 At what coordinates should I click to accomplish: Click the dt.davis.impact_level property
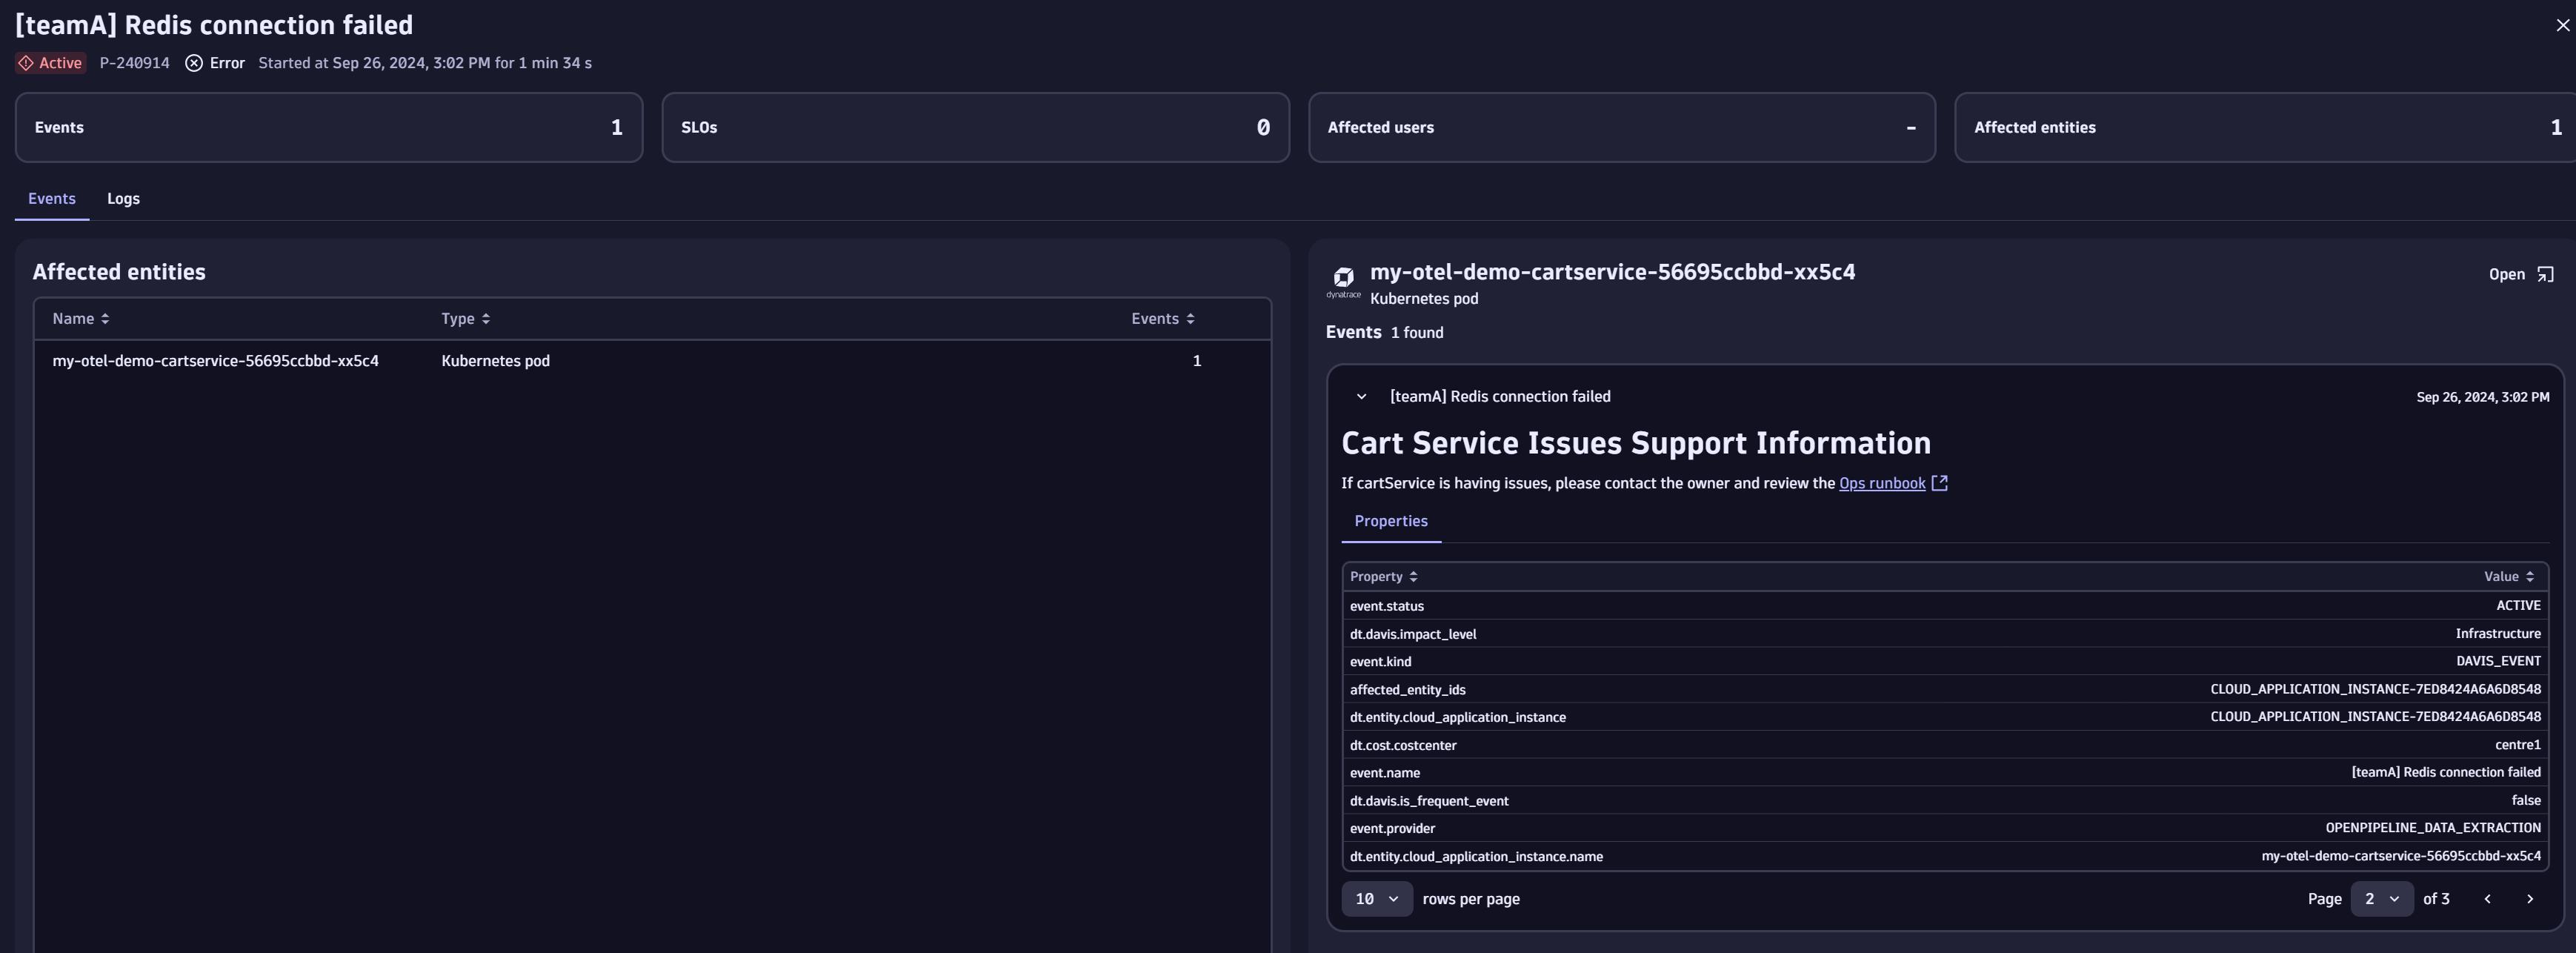coord(1413,634)
